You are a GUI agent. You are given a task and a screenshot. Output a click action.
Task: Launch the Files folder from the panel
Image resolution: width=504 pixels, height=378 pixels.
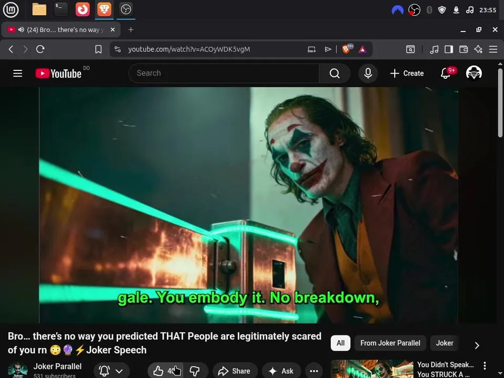click(x=39, y=9)
